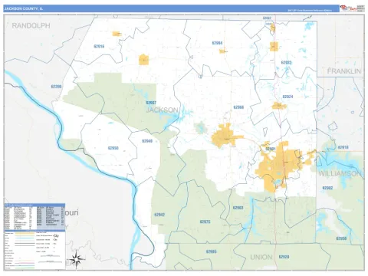
Task: Click ZIP code label 62966
Action: (x=238, y=107)
